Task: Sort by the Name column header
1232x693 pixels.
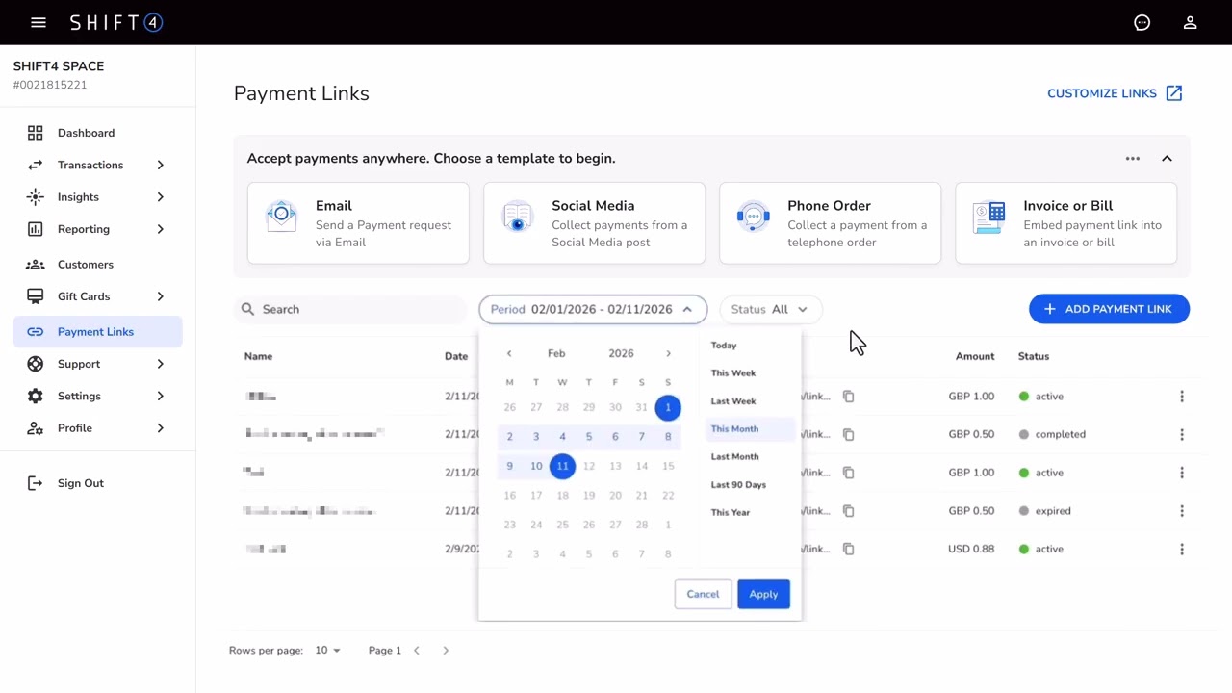Action: [258, 356]
